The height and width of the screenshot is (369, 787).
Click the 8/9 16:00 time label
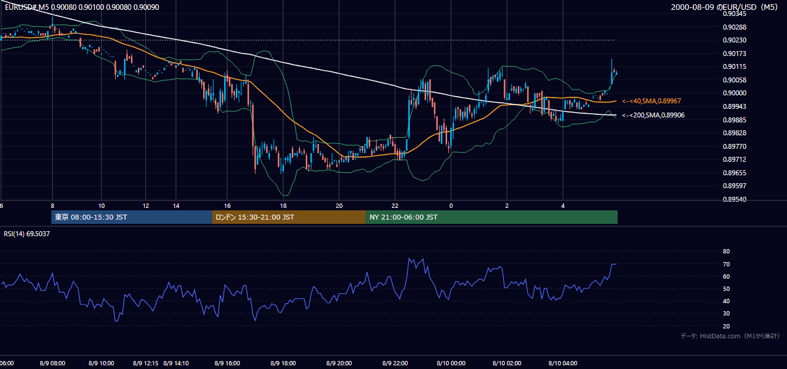pyautogui.click(x=227, y=363)
